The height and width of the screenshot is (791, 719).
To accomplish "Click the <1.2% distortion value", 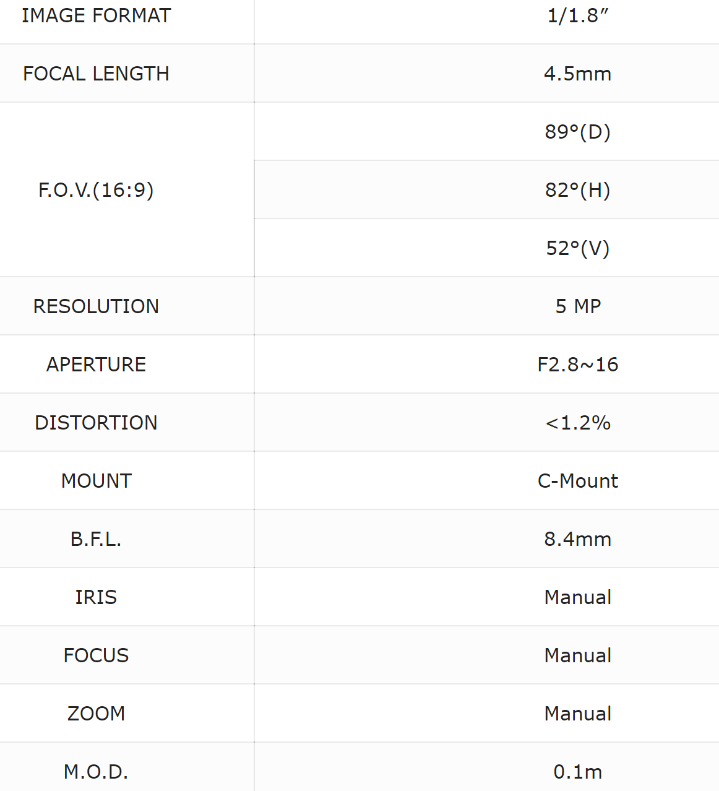I will pos(577,423).
